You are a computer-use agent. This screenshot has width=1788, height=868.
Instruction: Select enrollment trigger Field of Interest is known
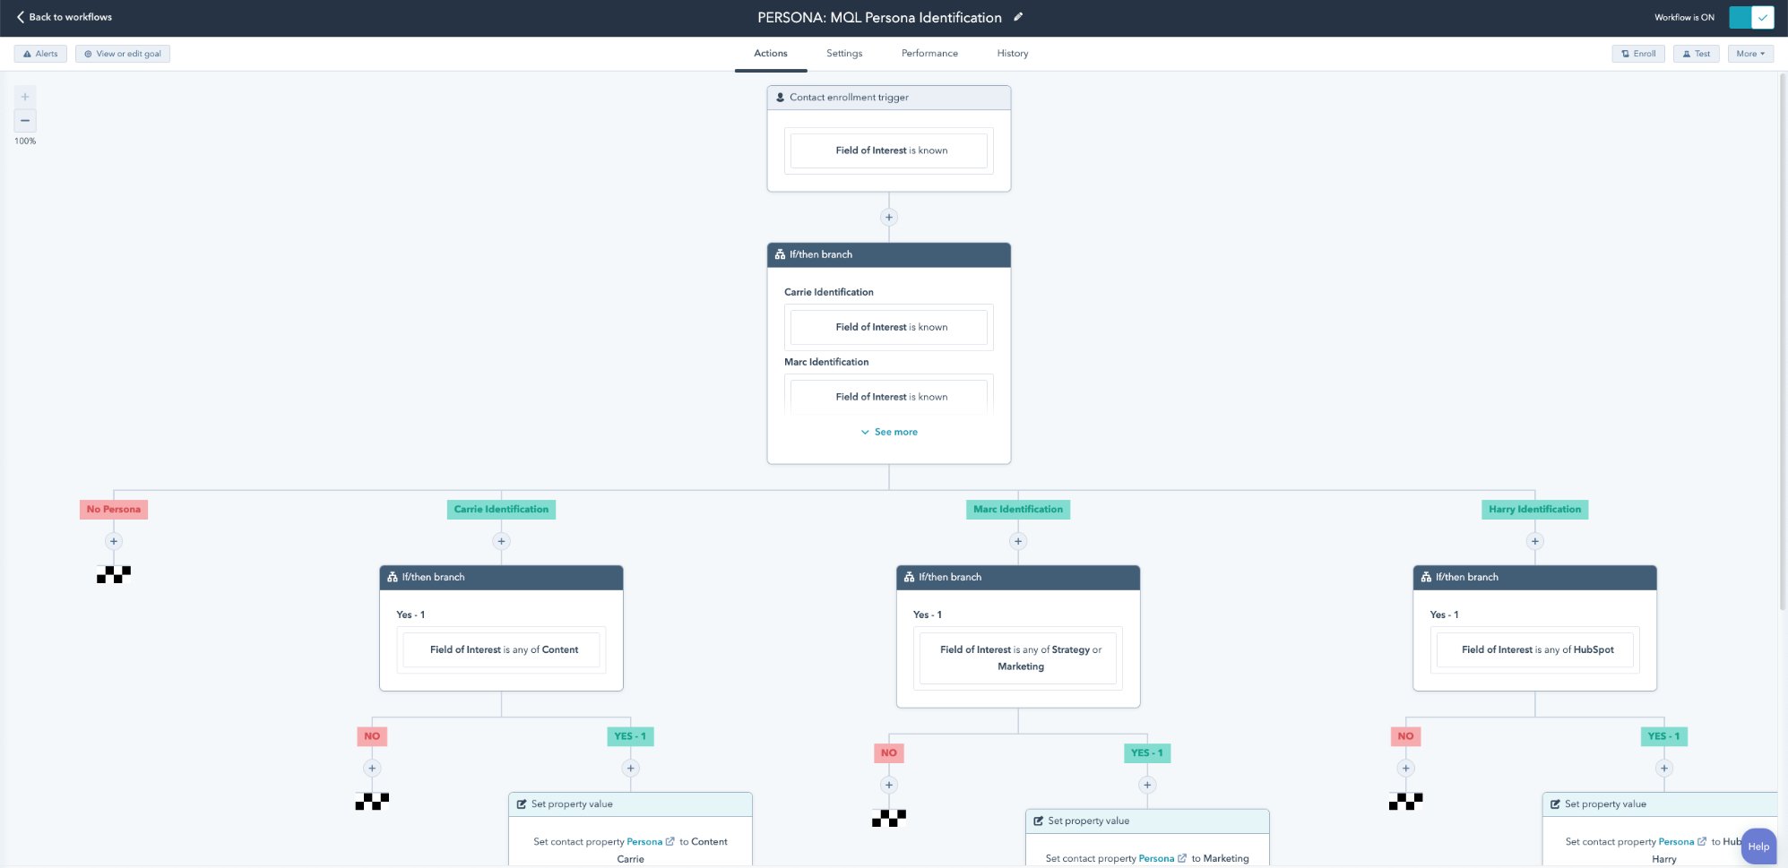coord(889,150)
